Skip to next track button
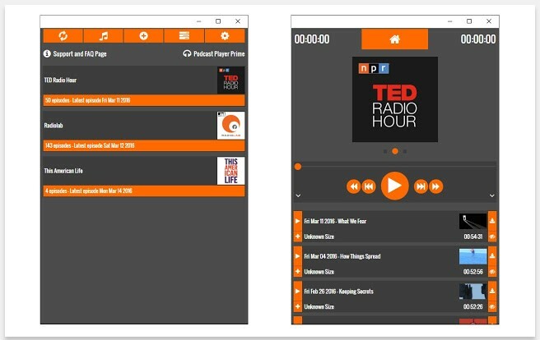The height and width of the screenshot is (340, 540). 421,186
